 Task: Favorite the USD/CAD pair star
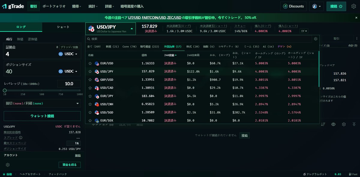[x=90, y=88]
